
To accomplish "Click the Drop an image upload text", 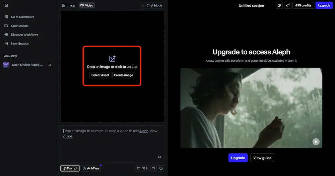I will coord(112,67).
